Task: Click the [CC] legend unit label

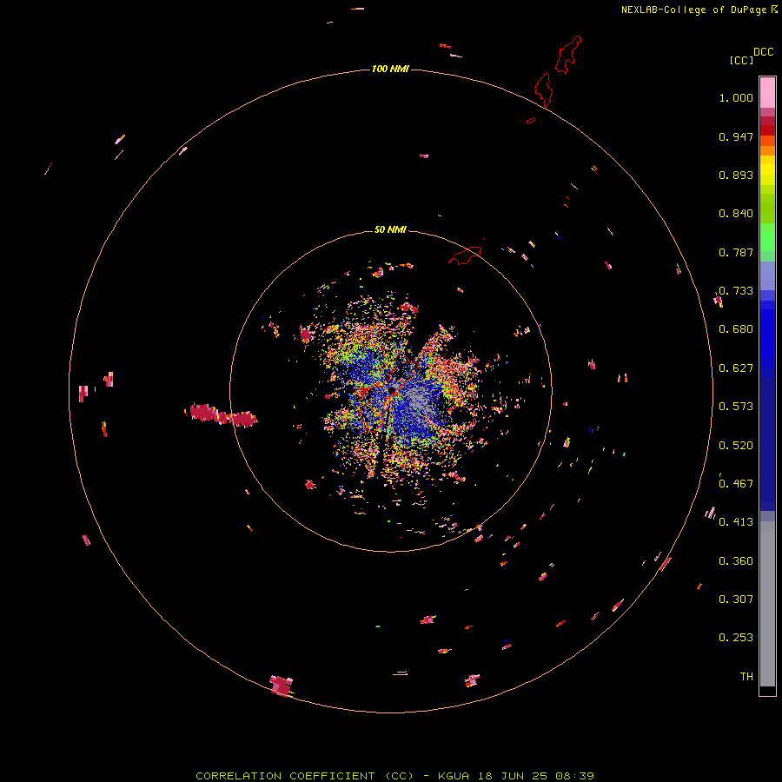Action: (741, 60)
